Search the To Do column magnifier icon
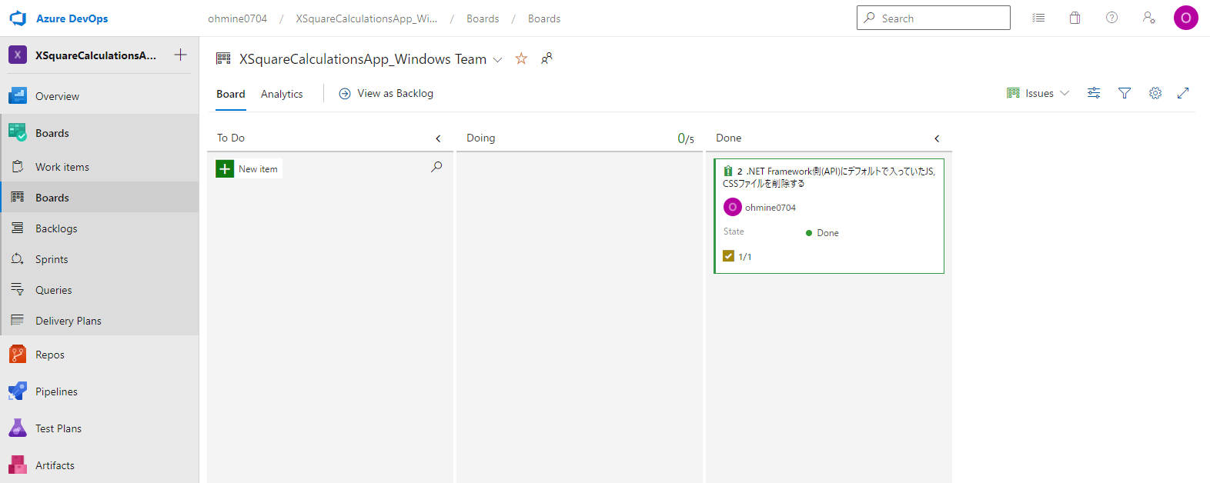 click(436, 167)
